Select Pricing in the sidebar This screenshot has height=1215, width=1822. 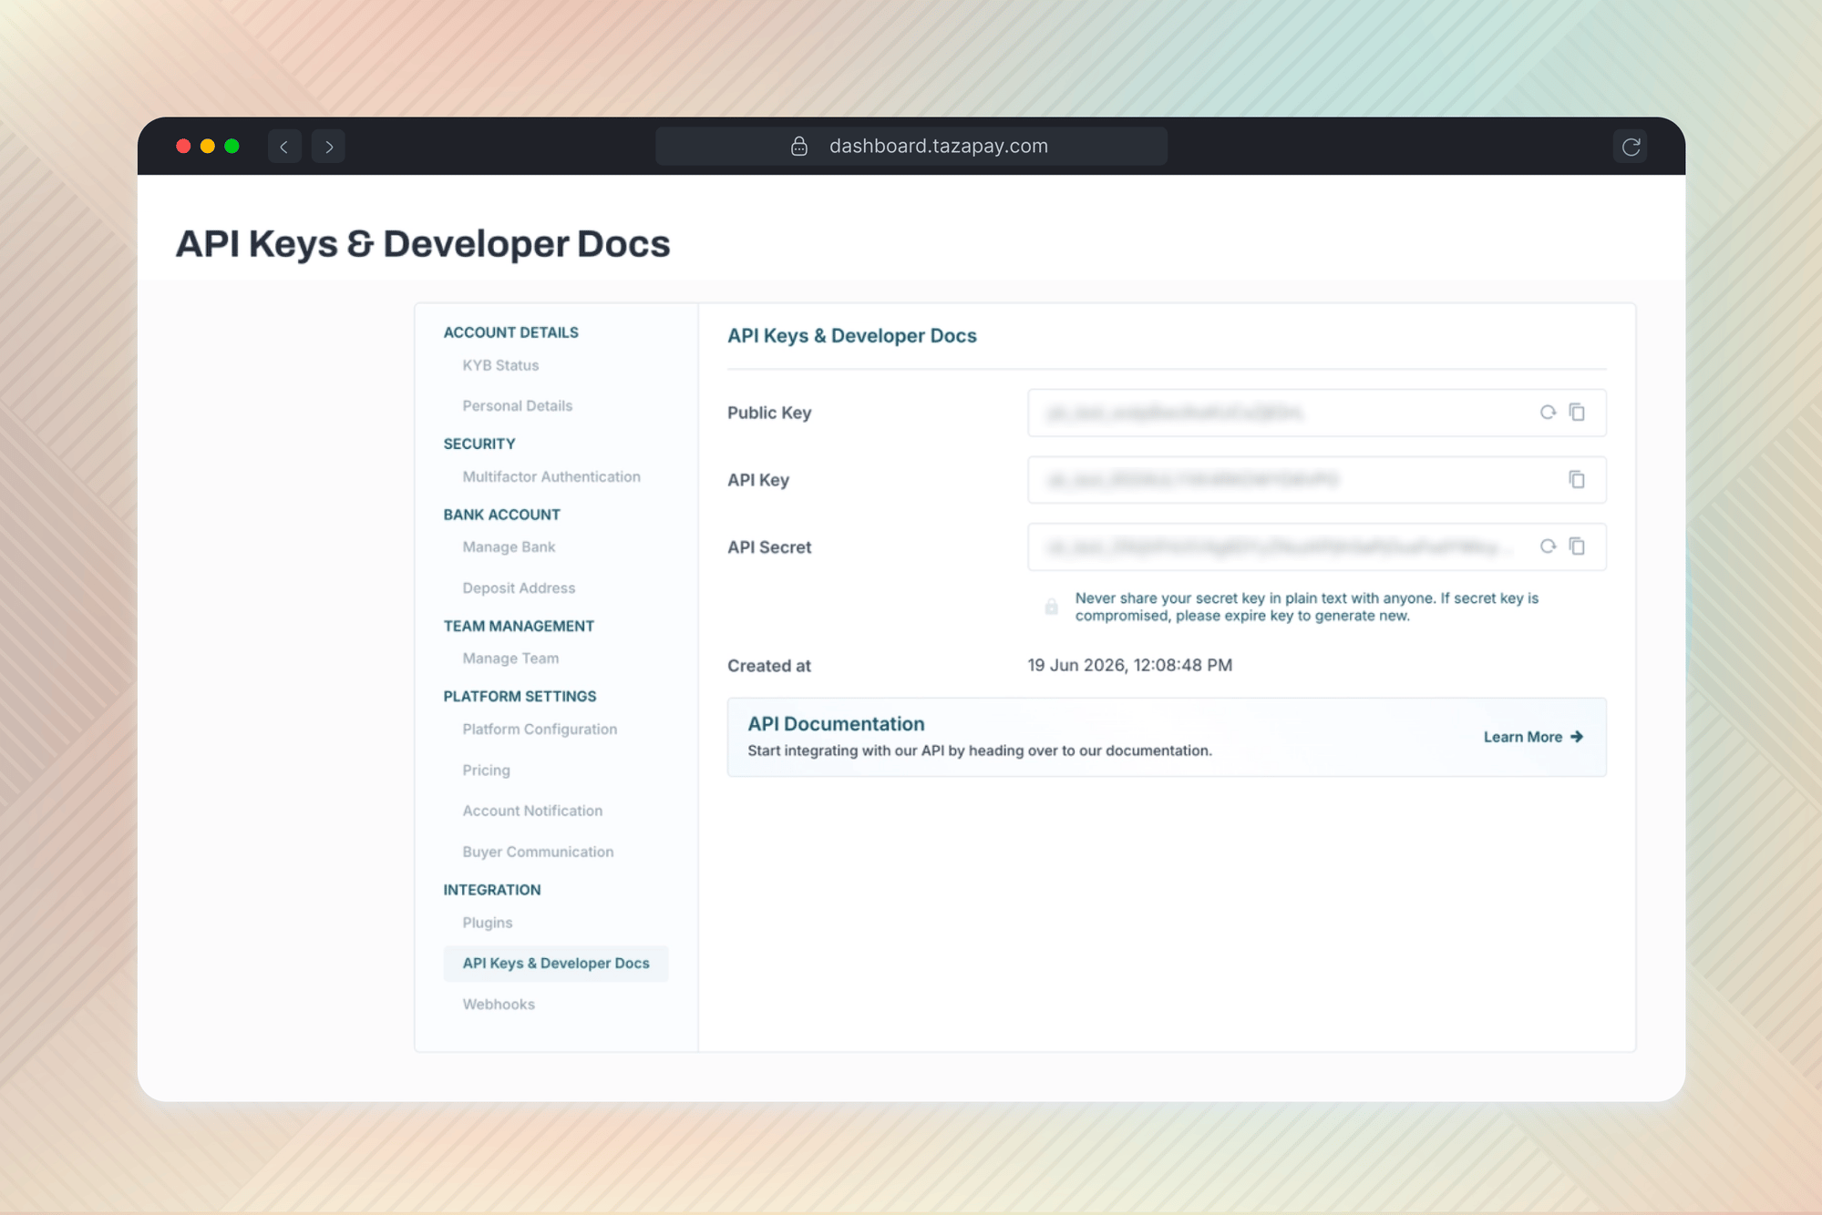click(486, 771)
